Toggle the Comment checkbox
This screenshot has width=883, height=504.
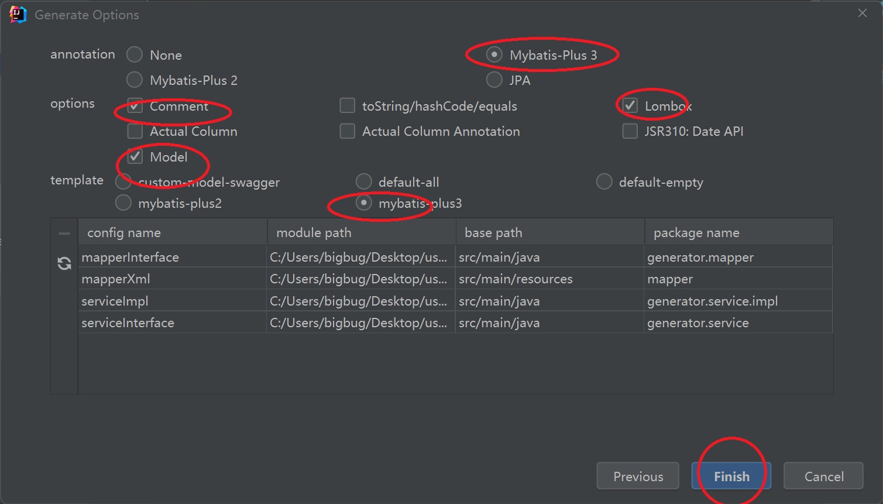tap(135, 106)
